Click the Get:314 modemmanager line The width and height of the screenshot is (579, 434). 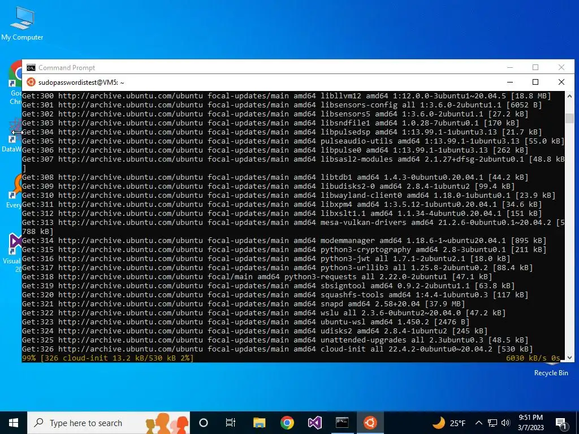pos(284,241)
